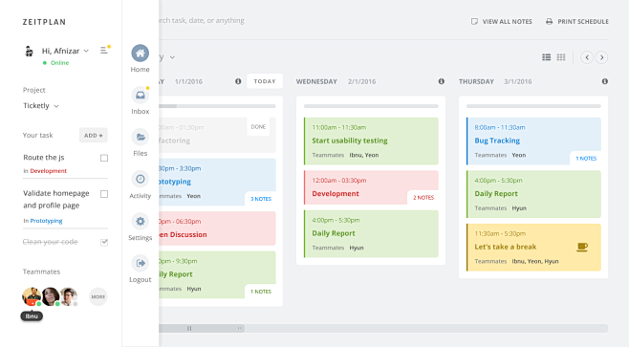
Task: Check the Validate homepage task checkbox
Action: tap(104, 194)
